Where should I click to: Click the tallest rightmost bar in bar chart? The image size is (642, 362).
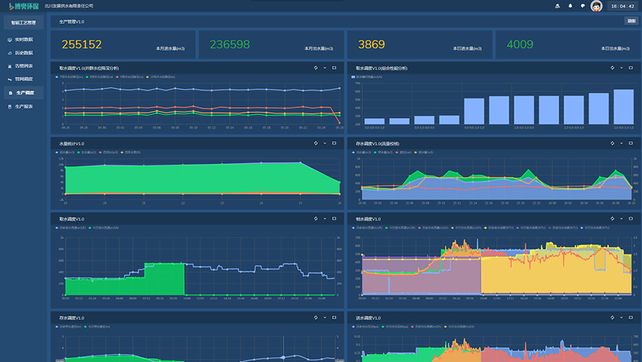coord(623,106)
